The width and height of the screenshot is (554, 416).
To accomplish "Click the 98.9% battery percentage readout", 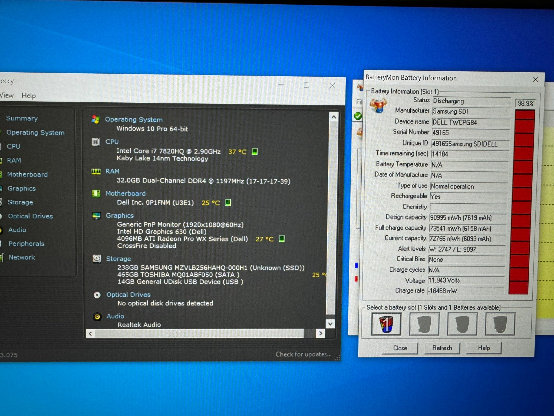I will pos(525,103).
